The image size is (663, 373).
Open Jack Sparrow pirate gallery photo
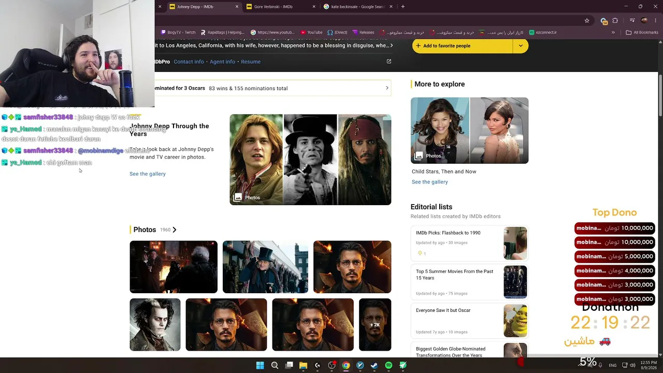pyautogui.click(x=365, y=160)
